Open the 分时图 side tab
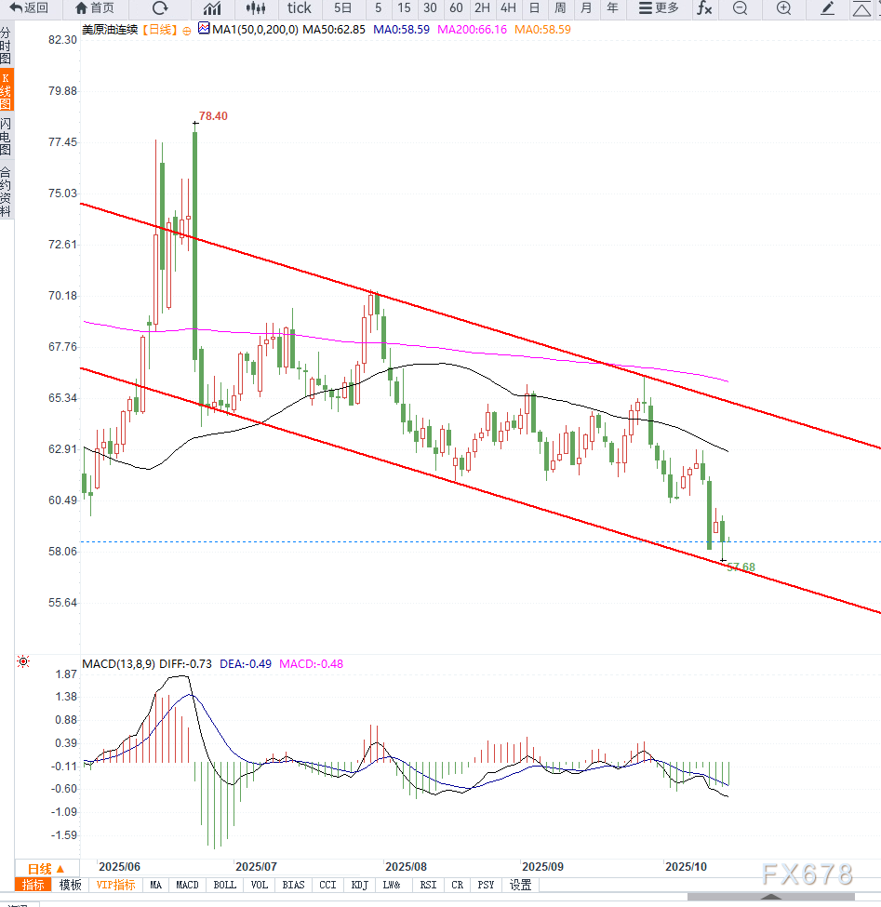881x907 pixels. 7,45
